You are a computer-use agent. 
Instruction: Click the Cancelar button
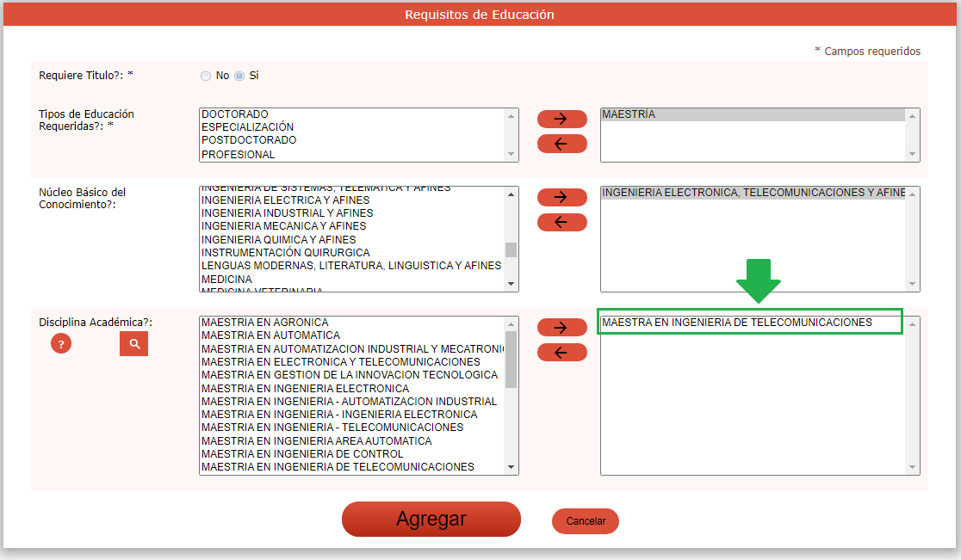[x=586, y=521]
